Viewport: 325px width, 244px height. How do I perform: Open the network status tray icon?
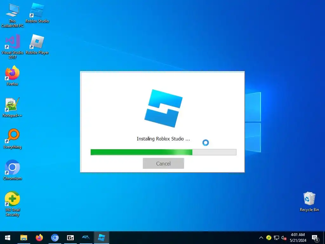coord(276,238)
